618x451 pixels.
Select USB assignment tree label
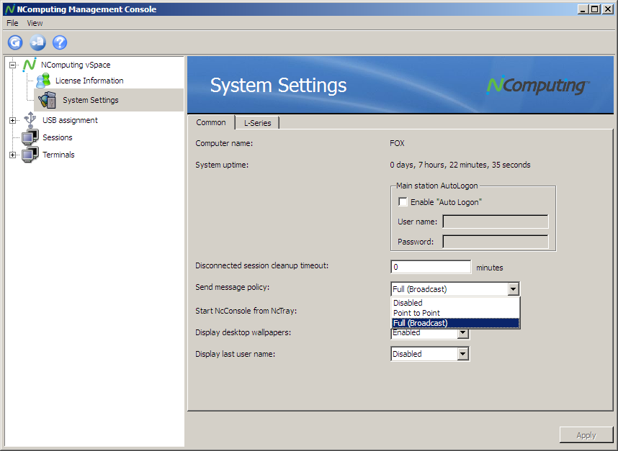[70, 120]
